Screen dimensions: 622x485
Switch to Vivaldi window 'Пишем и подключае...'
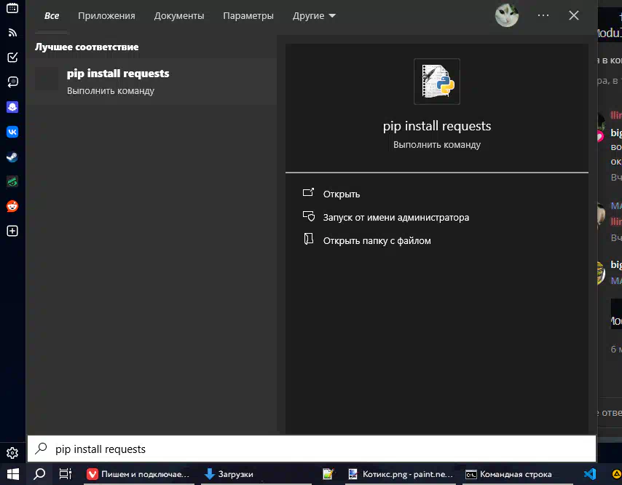tap(139, 474)
